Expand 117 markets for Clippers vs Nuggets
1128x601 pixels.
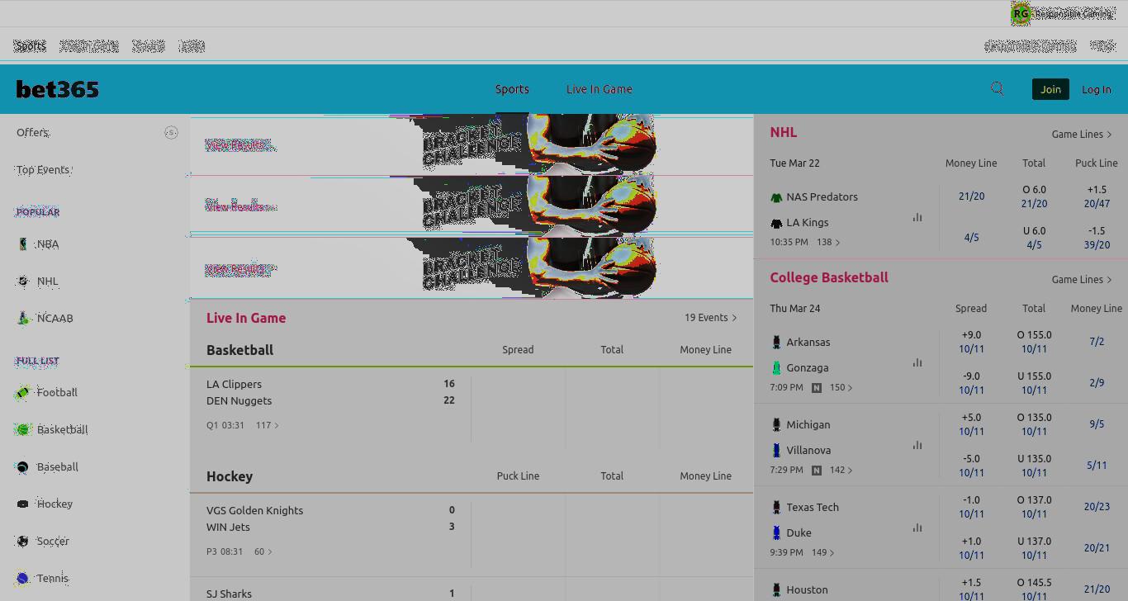tap(267, 425)
